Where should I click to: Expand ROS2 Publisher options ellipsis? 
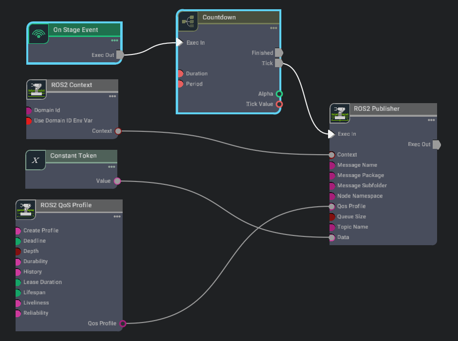point(431,120)
